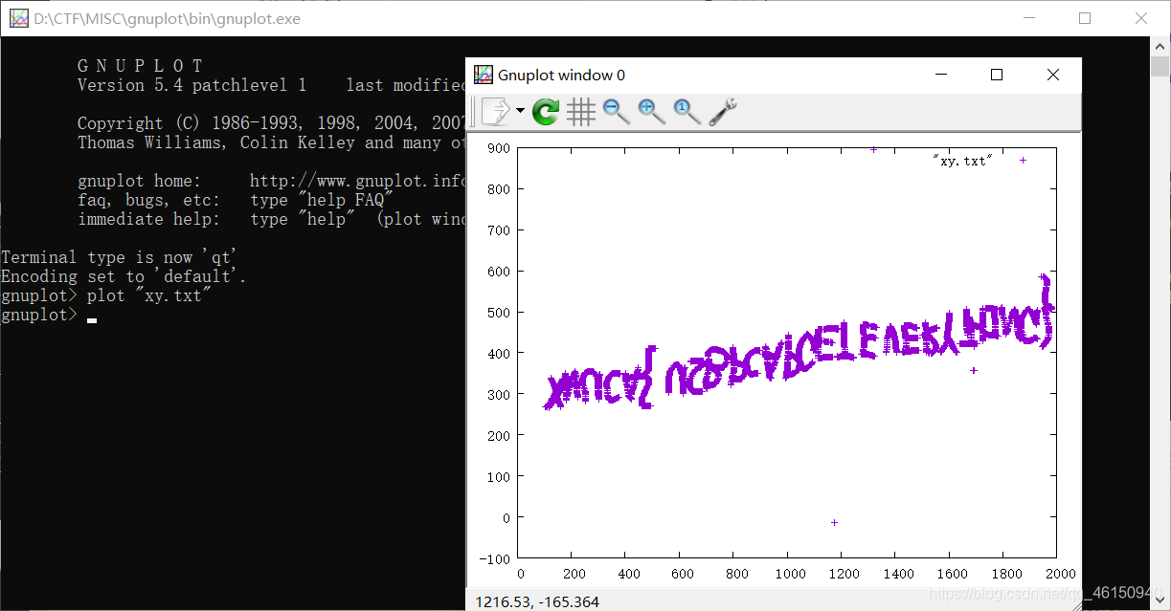
Task: Click the x-axis label 1000
Action: 790,574
